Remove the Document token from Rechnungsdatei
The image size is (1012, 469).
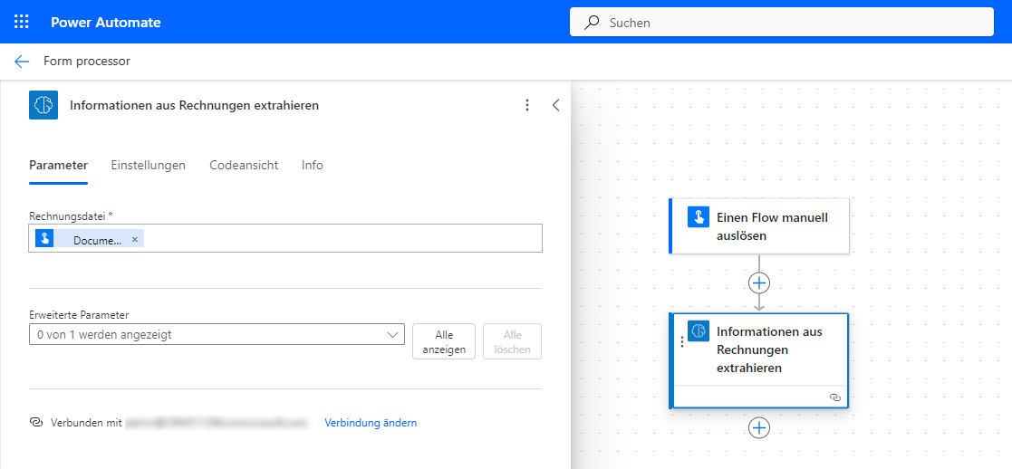pos(135,239)
